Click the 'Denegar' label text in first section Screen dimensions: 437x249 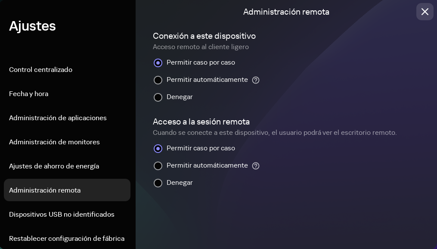coord(180,97)
